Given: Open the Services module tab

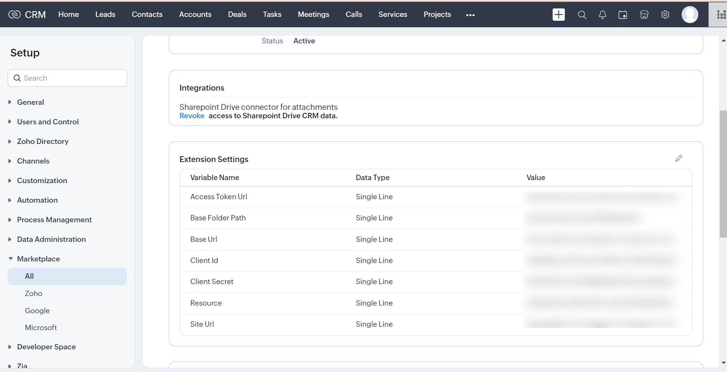Looking at the screenshot, I should tap(393, 14).
